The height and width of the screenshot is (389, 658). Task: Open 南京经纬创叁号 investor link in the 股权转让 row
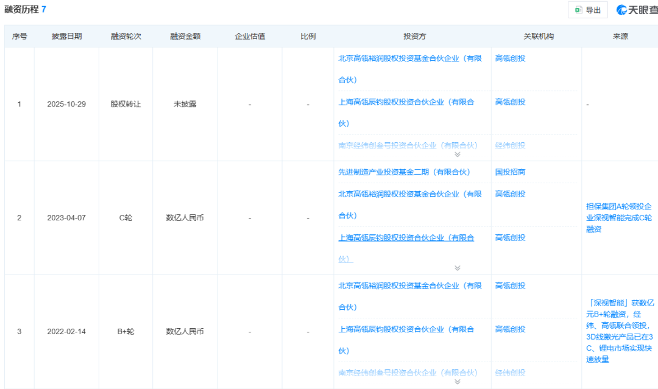pos(408,145)
